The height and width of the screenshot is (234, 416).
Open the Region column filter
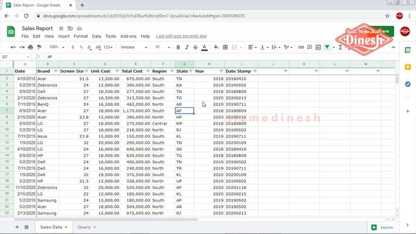point(172,71)
